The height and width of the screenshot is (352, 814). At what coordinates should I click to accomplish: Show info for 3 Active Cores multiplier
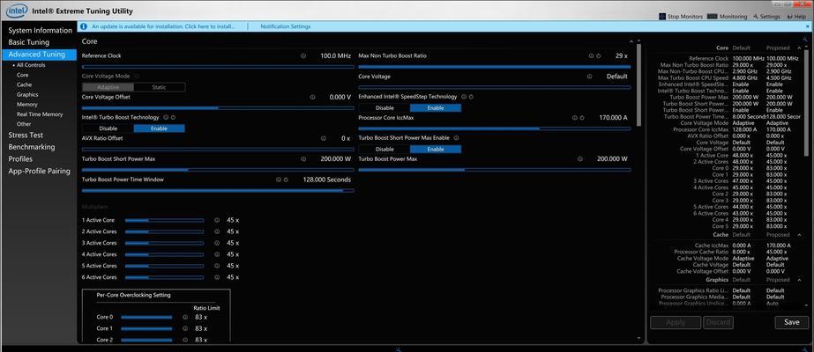(218, 243)
